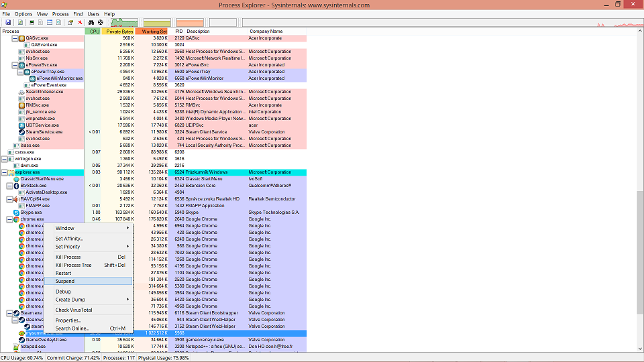Viewport: 644px width, 362px height.
Task: Click the Steam.exe process icon
Action: pyautogui.click(x=16, y=313)
